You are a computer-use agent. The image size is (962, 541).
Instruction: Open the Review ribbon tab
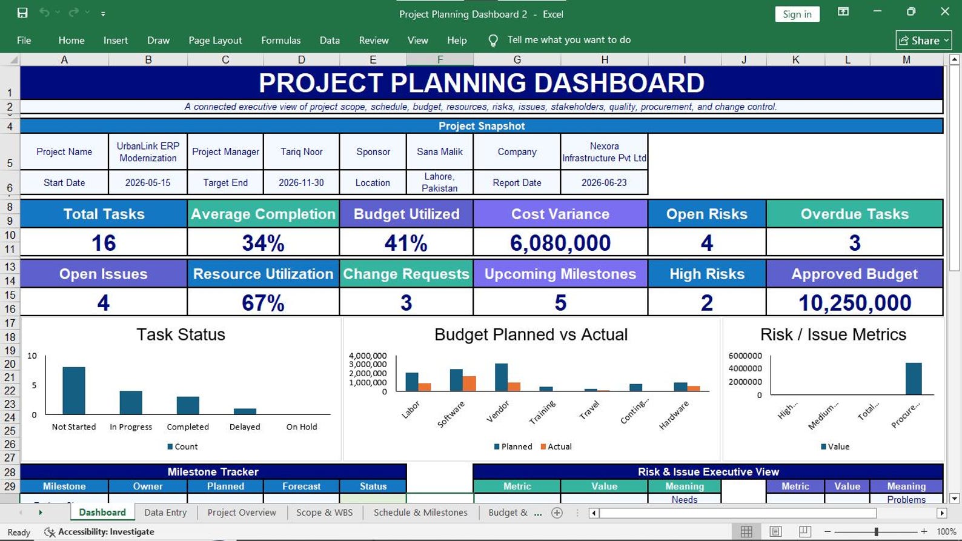click(x=374, y=40)
